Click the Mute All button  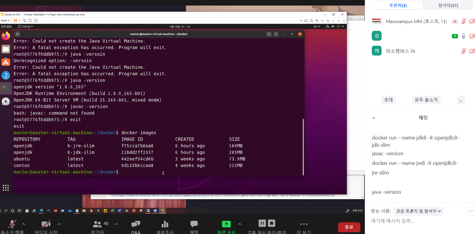click(426, 100)
